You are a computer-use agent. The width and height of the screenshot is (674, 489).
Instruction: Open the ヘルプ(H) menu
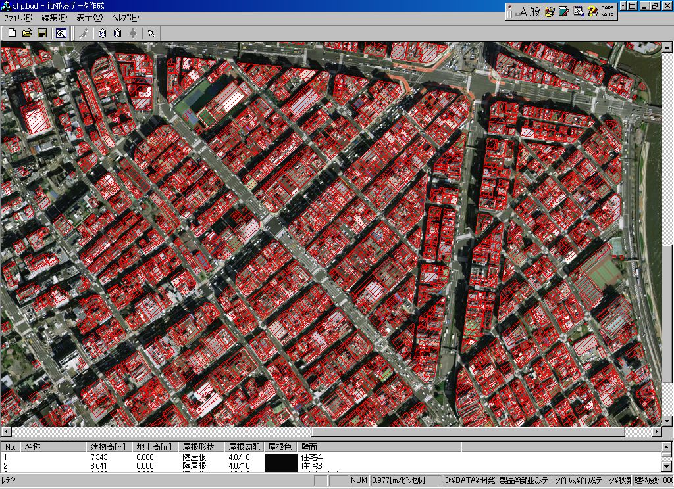pos(125,18)
